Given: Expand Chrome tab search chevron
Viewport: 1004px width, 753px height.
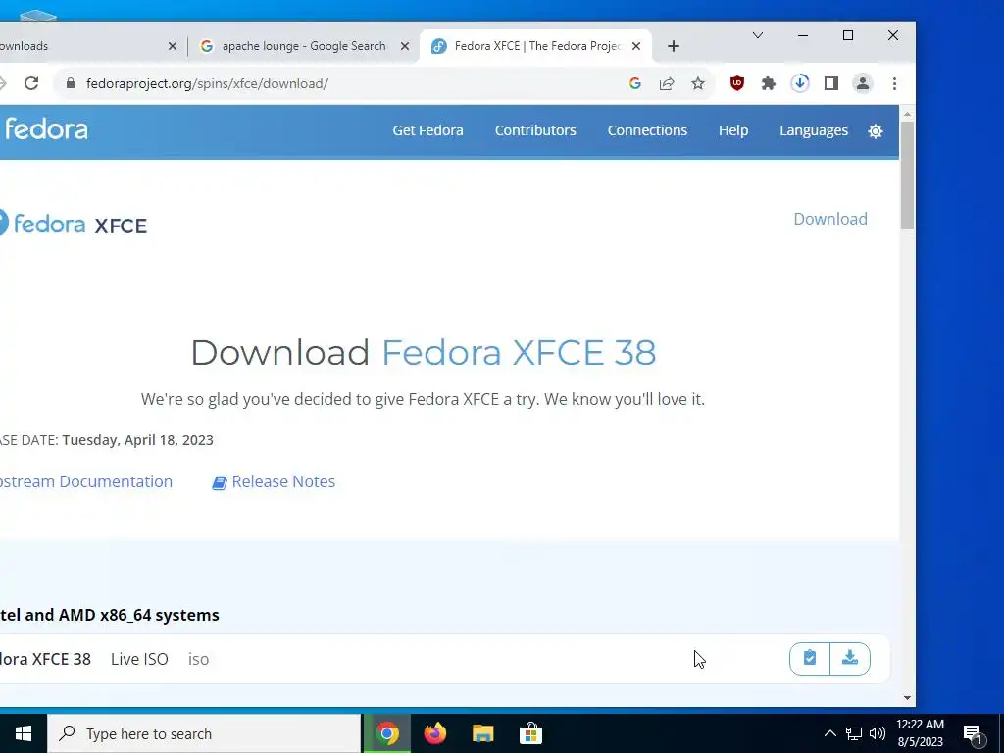Looking at the screenshot, I should point(758,35).
